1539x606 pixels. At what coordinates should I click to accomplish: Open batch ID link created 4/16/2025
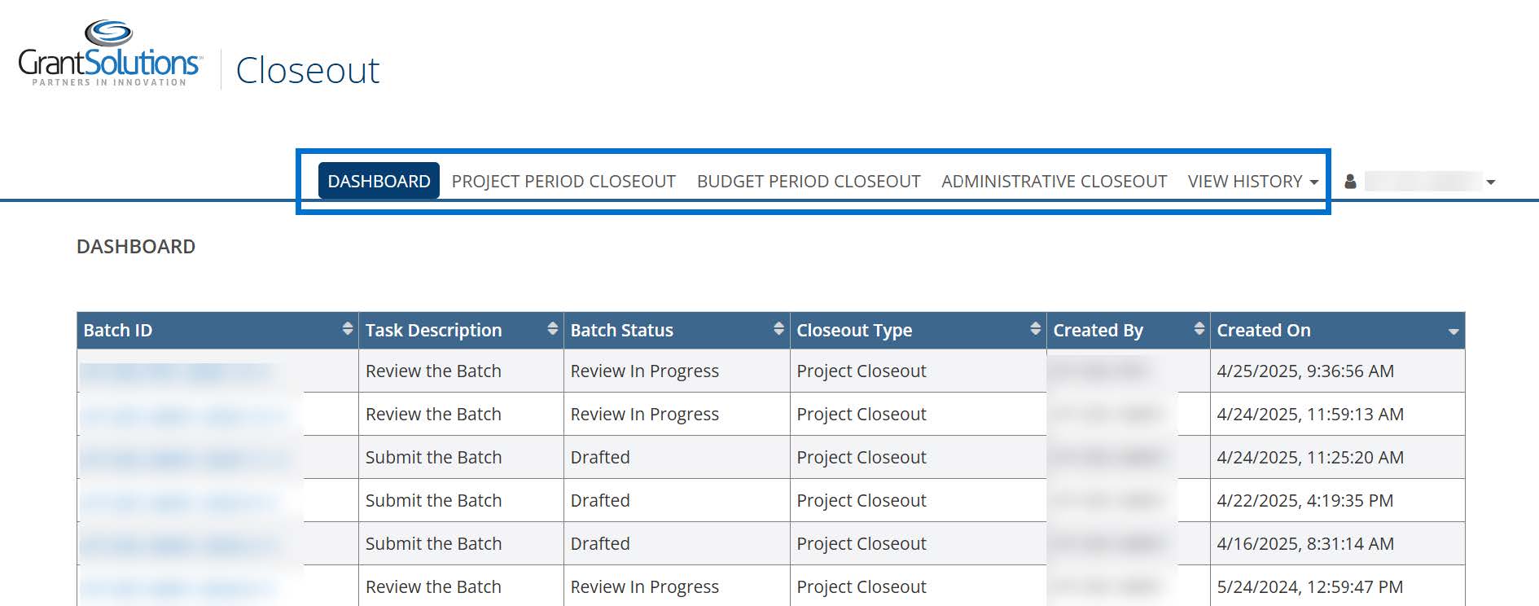coord(179,545)
